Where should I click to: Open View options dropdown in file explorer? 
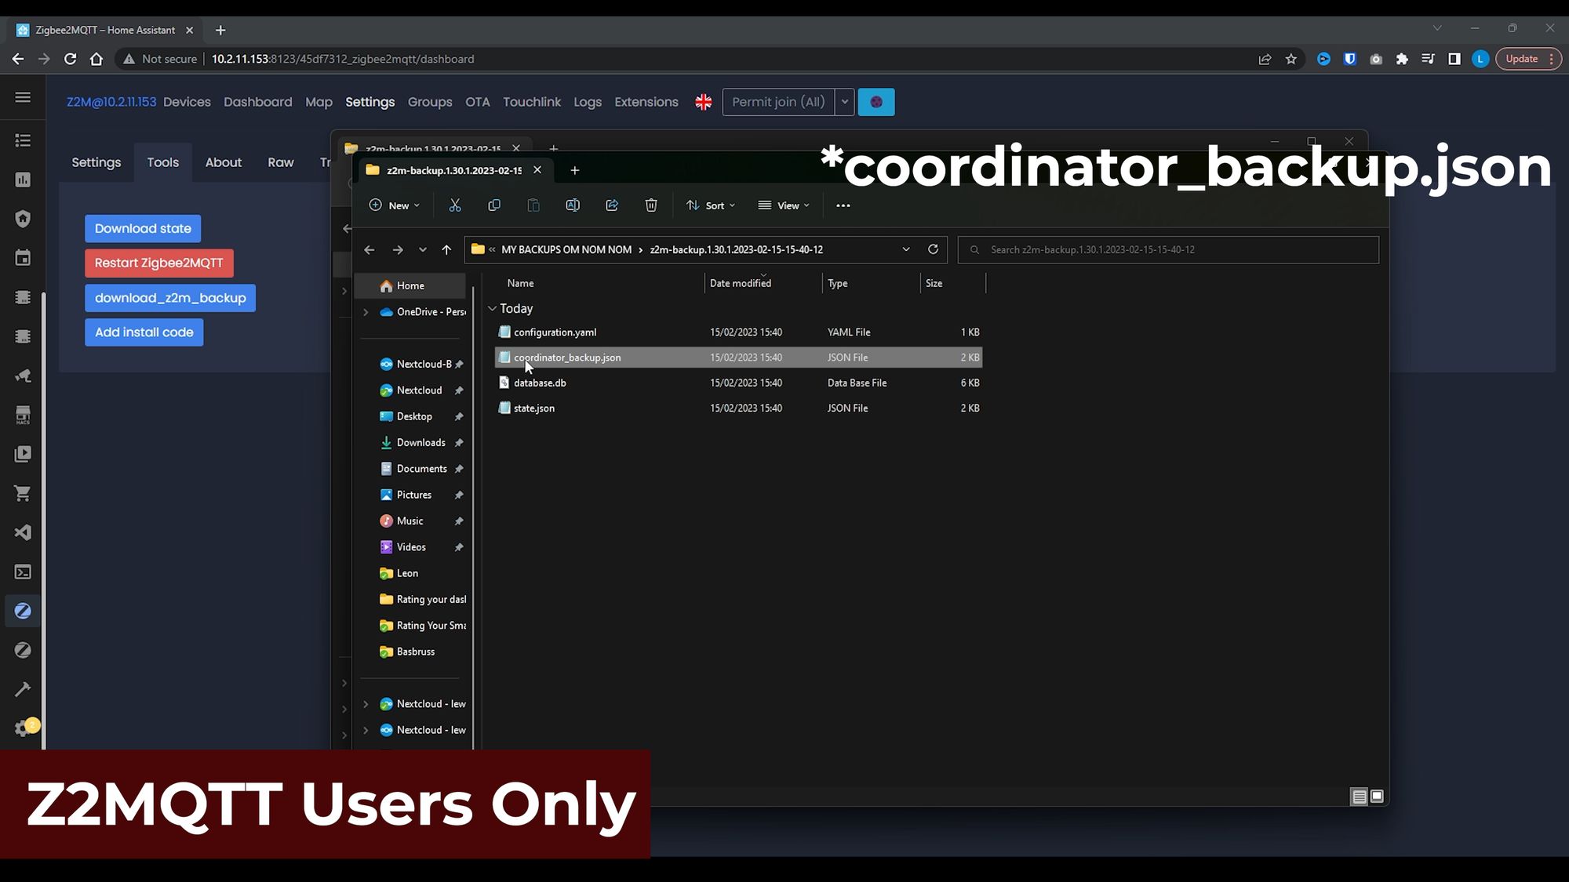click(787, 205)
